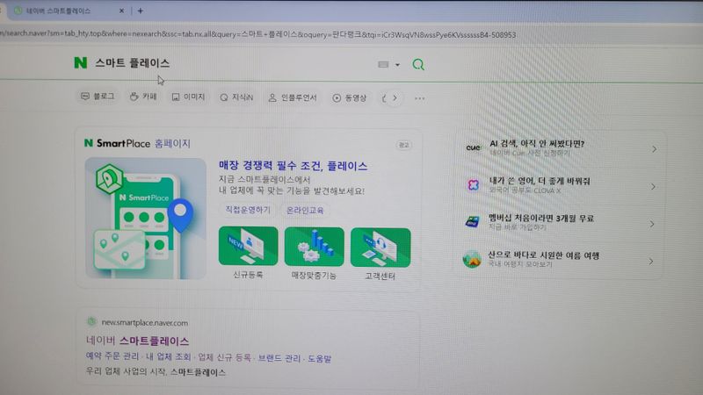Click the 신규등록 icon tile
This screenshot has width=703, height=395.
248,247
